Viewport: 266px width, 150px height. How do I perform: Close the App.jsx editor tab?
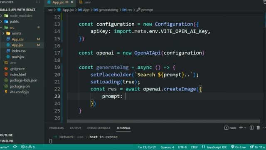coord(72,2)
